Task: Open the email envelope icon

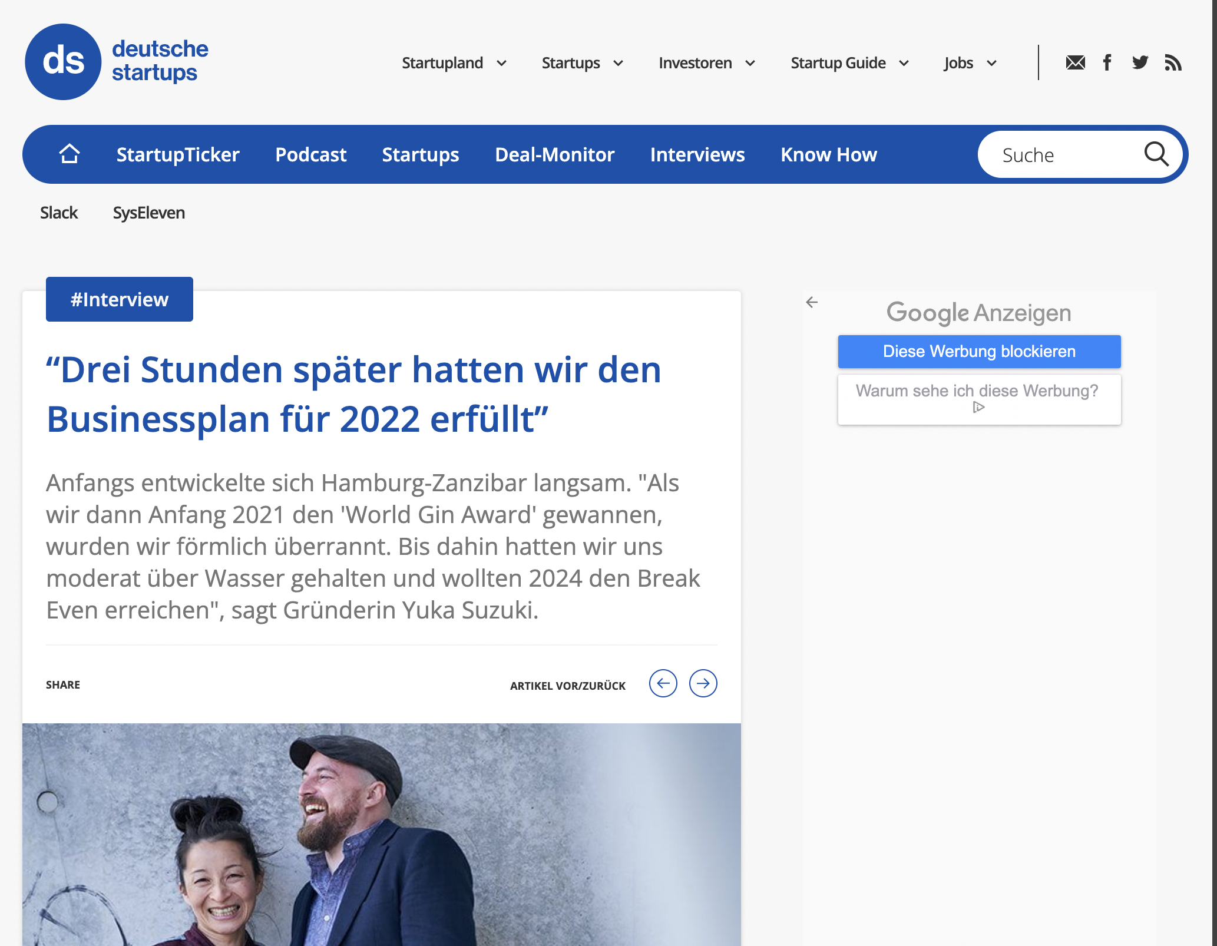Action: (1075, 62)
